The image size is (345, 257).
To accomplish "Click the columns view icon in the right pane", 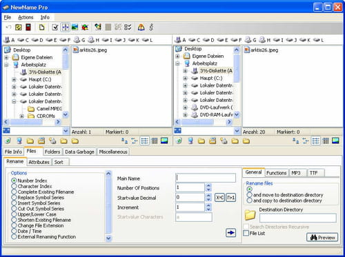I will [326, 141].
